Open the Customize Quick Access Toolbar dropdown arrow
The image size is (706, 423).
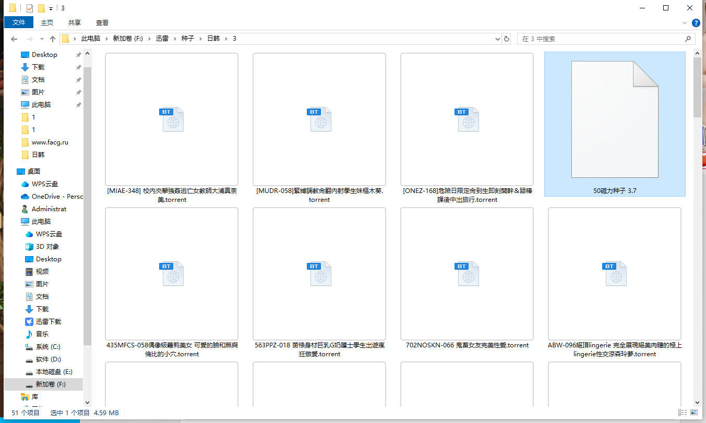[51, 9]
